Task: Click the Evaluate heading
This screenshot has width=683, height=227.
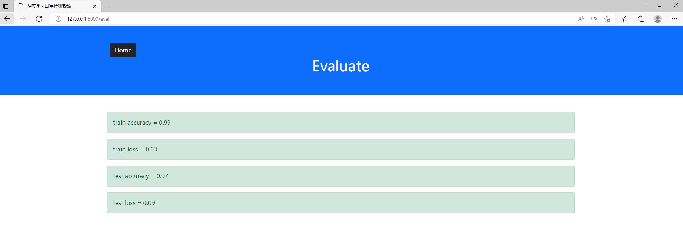Action: coord(341,66)
